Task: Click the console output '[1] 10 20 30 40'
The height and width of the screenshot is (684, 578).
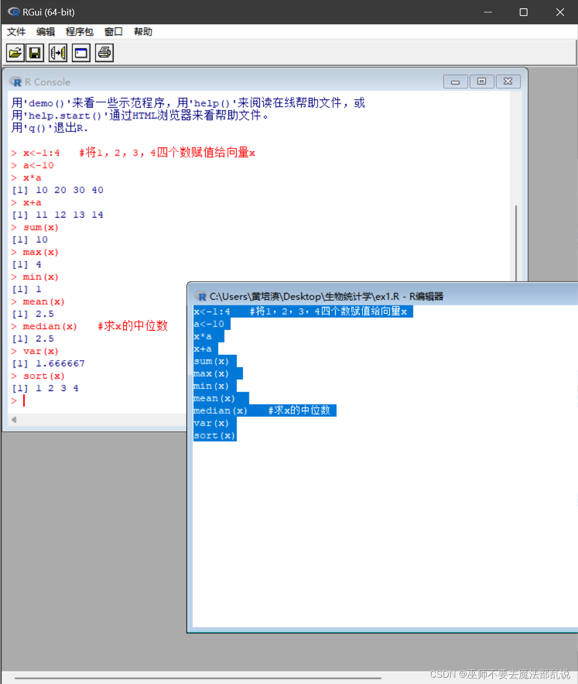Action: (58, 190)
